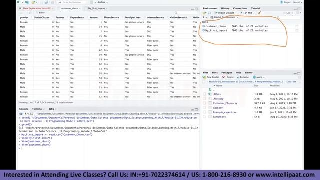This screenshot has height=180, width=320.
Task: Click the Rename button in the Files pane
Action: (242, 77)
